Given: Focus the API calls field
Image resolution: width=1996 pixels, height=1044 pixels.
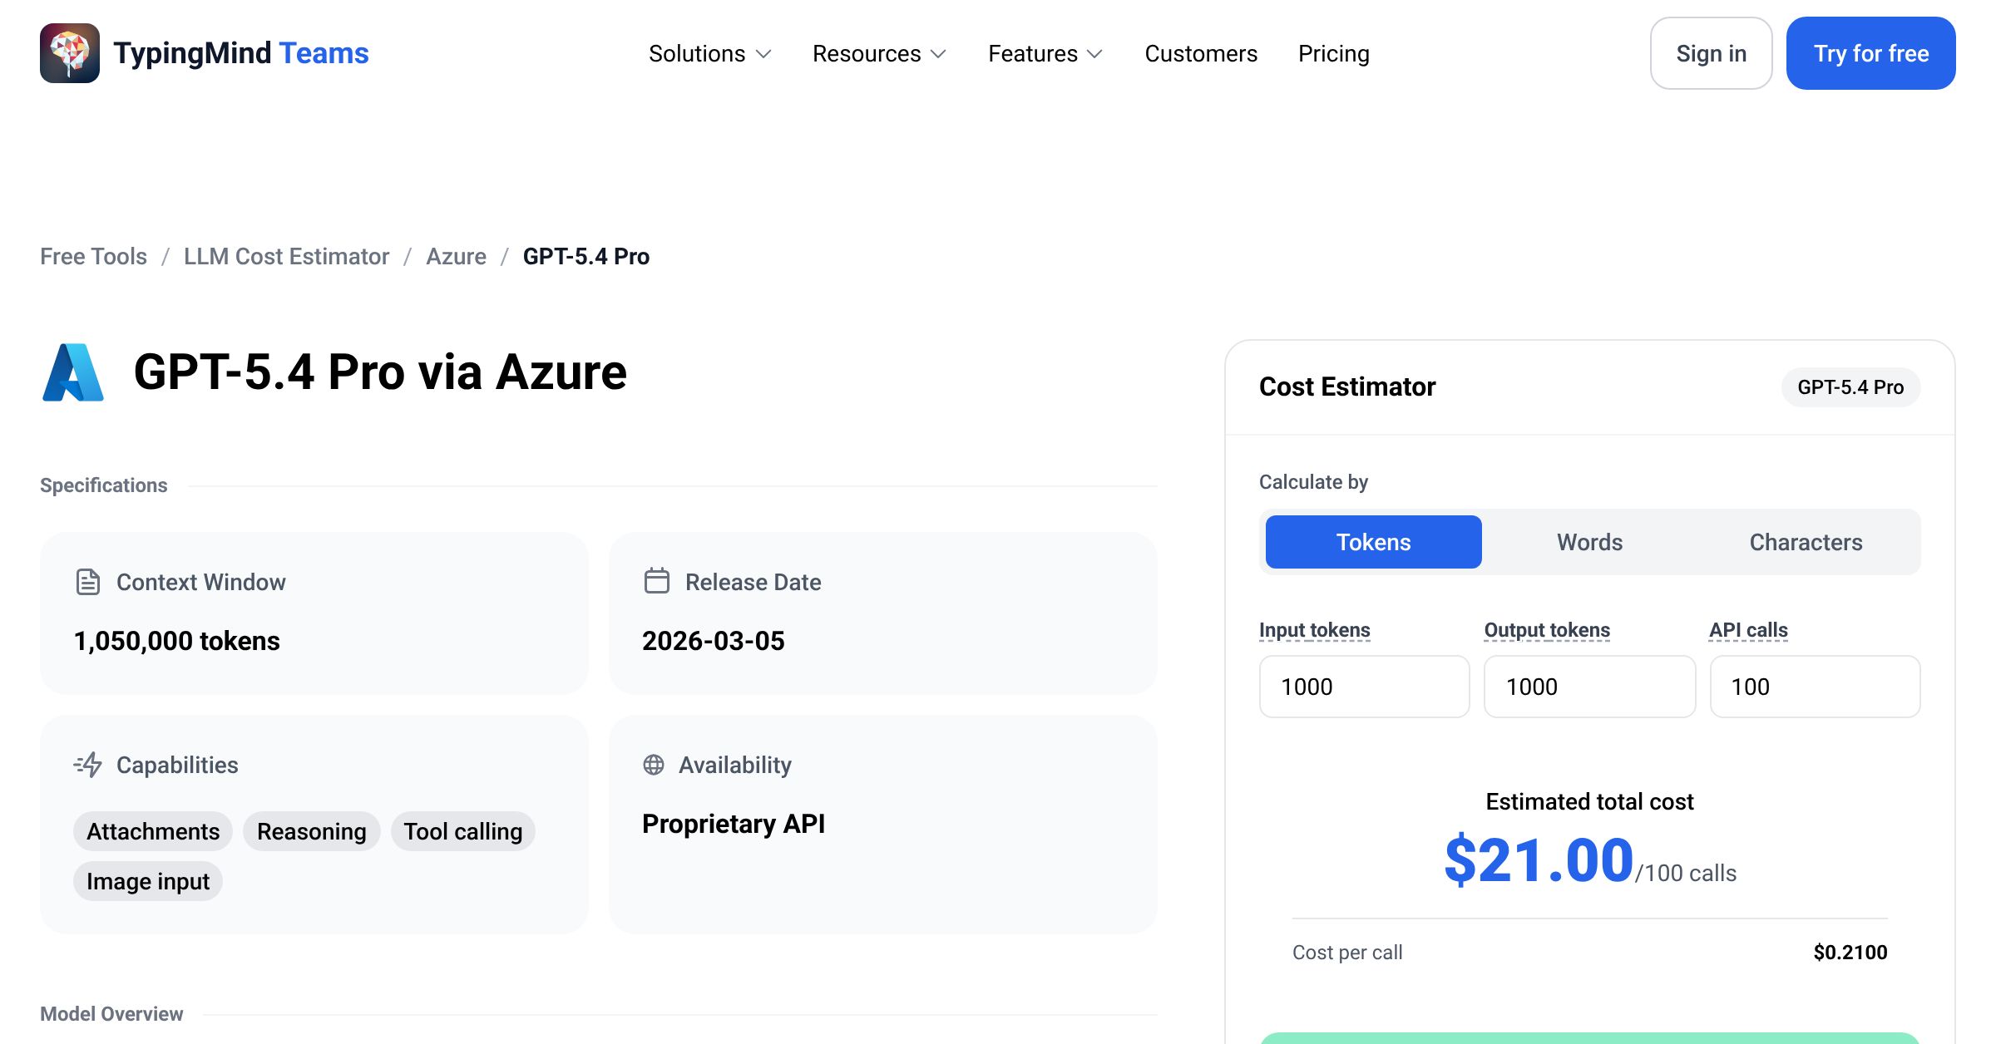Looking at the screenshot, I should [1816, 687].
